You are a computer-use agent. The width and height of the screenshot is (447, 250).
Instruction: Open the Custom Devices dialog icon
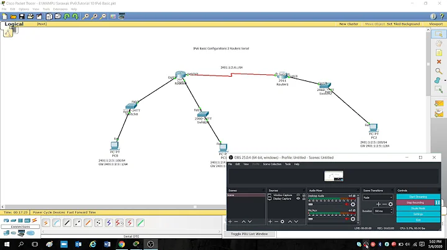point(122,17)
